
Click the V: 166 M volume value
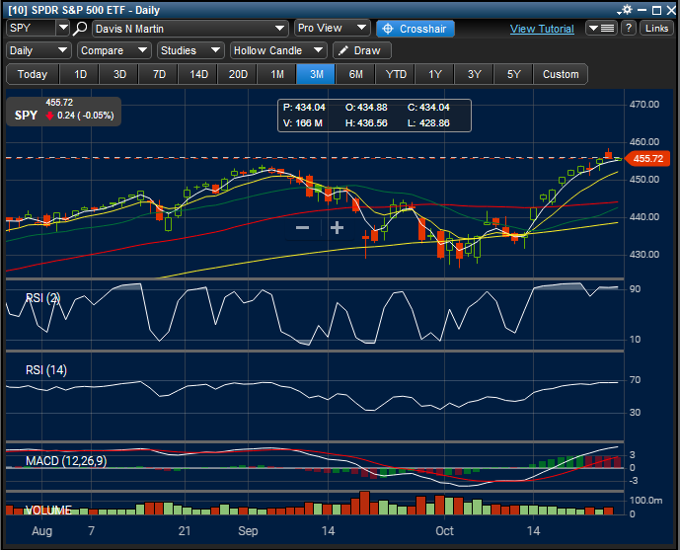pos(303,123)
